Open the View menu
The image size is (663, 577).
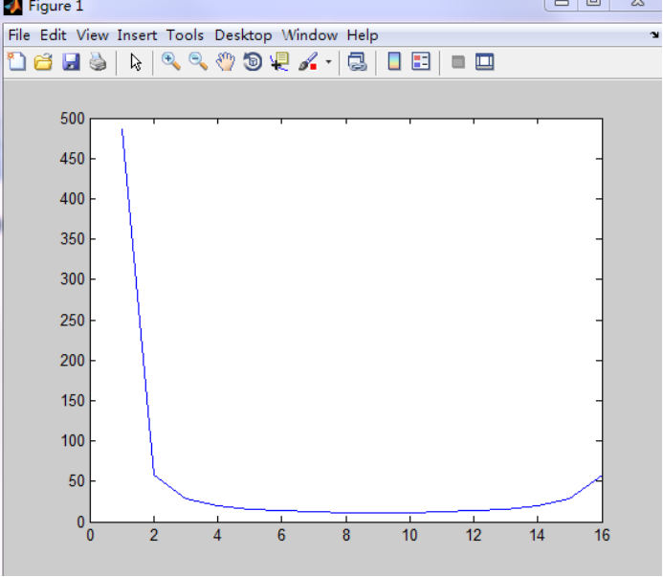coord(92,35)
